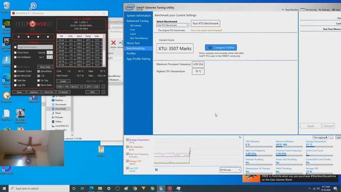Toggle the Max Core Frequency graph checkbox
This screenshot has height=192, width=341.
(x=127, y=154)
